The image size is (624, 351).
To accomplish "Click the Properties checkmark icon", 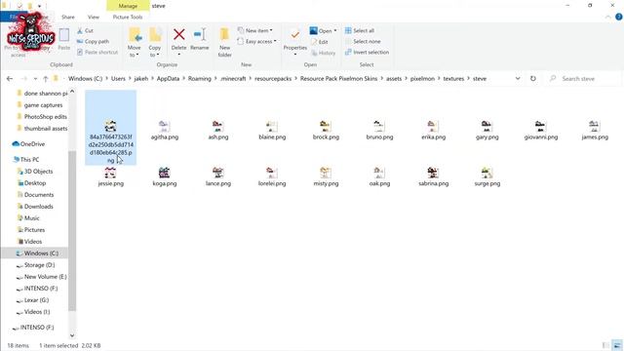I will pyautogui.click(x=294, y=35).
